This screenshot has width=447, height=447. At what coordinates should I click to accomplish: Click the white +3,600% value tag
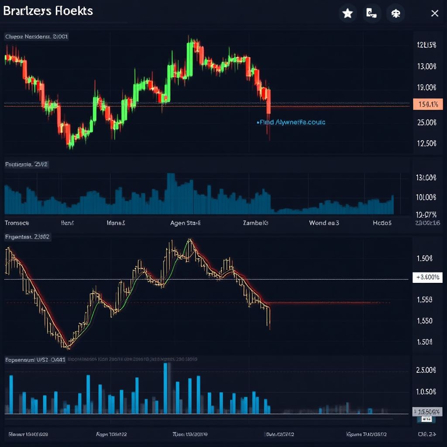(x=428, y=277)
